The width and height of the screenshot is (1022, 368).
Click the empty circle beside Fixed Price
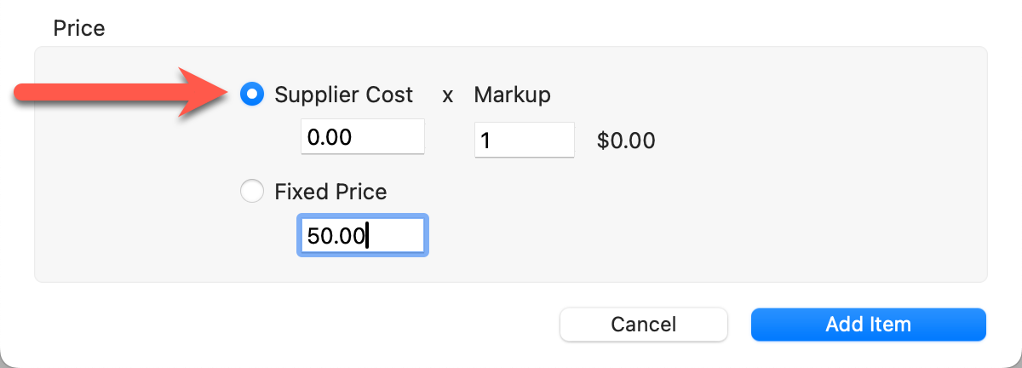[253, 192]
